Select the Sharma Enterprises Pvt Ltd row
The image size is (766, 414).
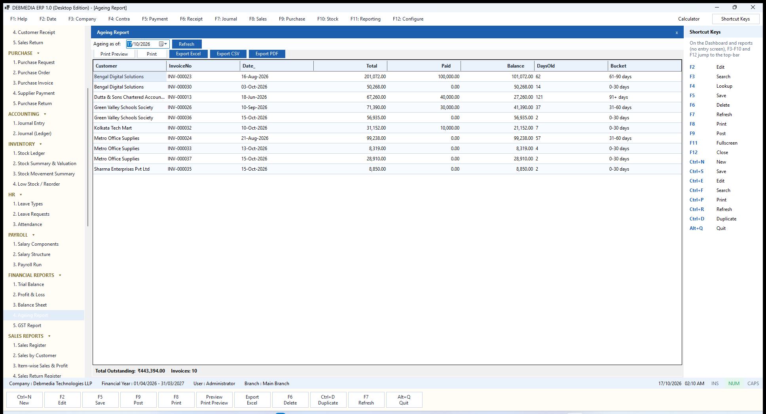point(387,169)
